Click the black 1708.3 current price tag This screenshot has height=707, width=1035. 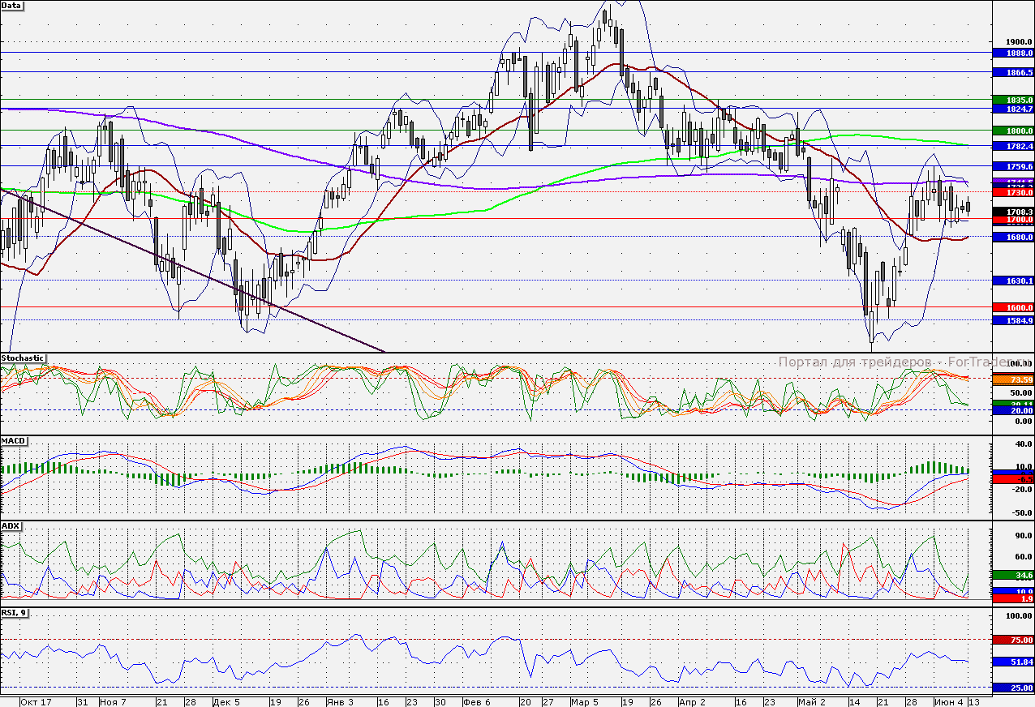tap(1013, 211)
